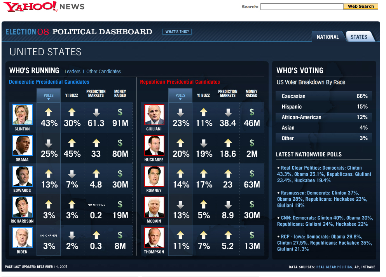Sort Democrats by Prediction Markets

(x=96, y=93)
